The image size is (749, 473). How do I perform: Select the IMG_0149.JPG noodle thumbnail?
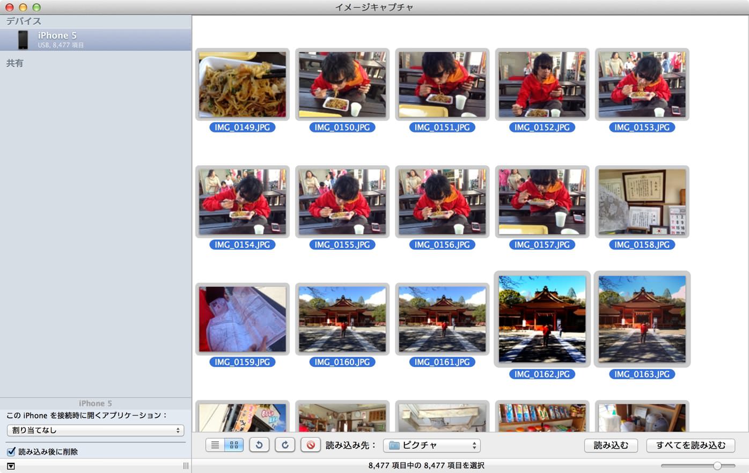tap(243, 85)
